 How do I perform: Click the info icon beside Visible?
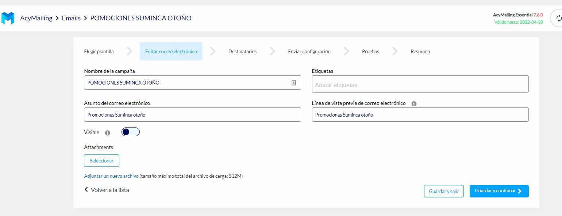pyautogui.click(x=107, y=133)
